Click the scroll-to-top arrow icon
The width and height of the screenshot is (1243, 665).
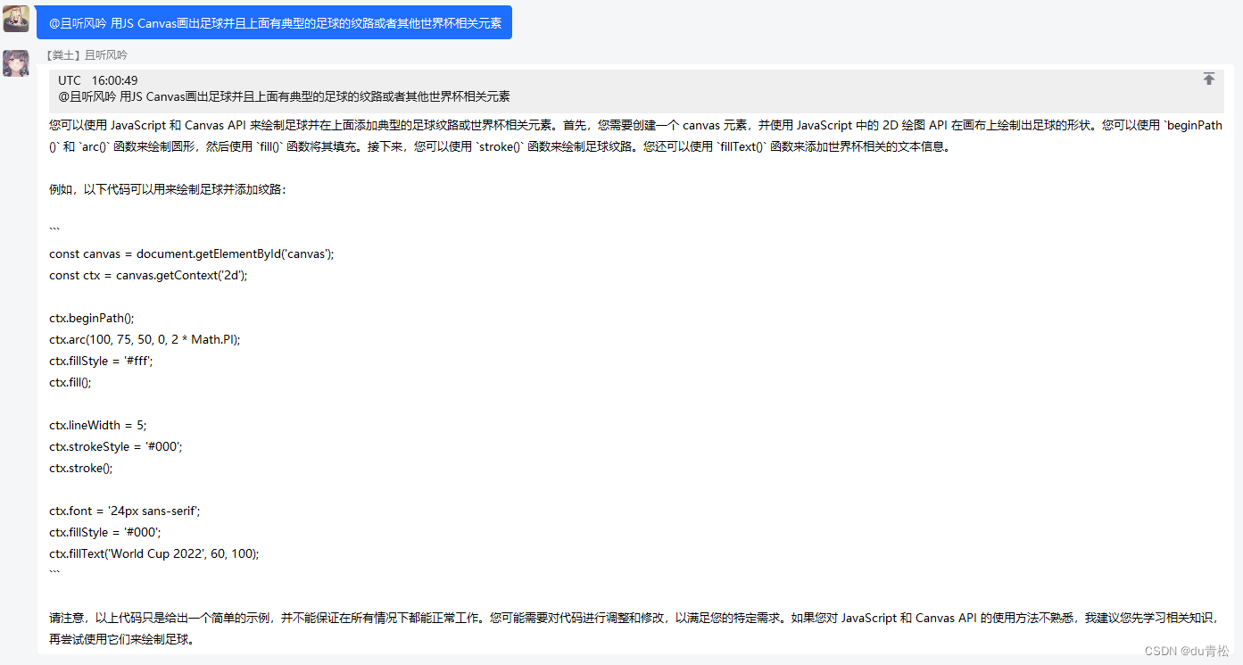tap(1209, 79)
